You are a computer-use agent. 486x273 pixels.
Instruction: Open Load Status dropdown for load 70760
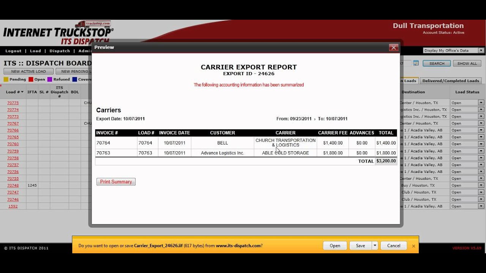click(467, 144)
